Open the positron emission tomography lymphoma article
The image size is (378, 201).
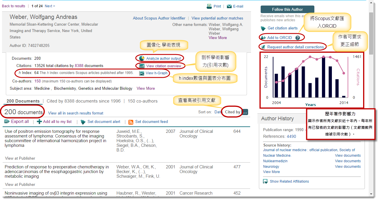coord(55,138)
